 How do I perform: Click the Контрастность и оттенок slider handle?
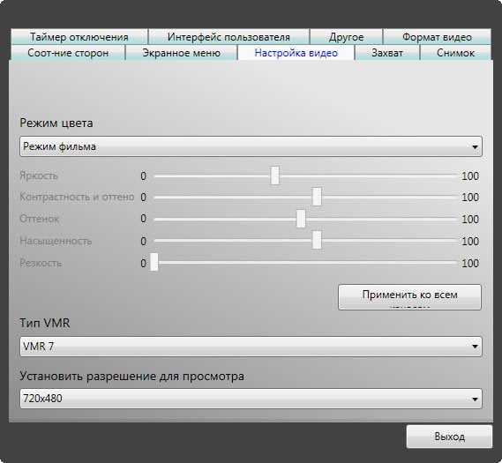[317, 197]
